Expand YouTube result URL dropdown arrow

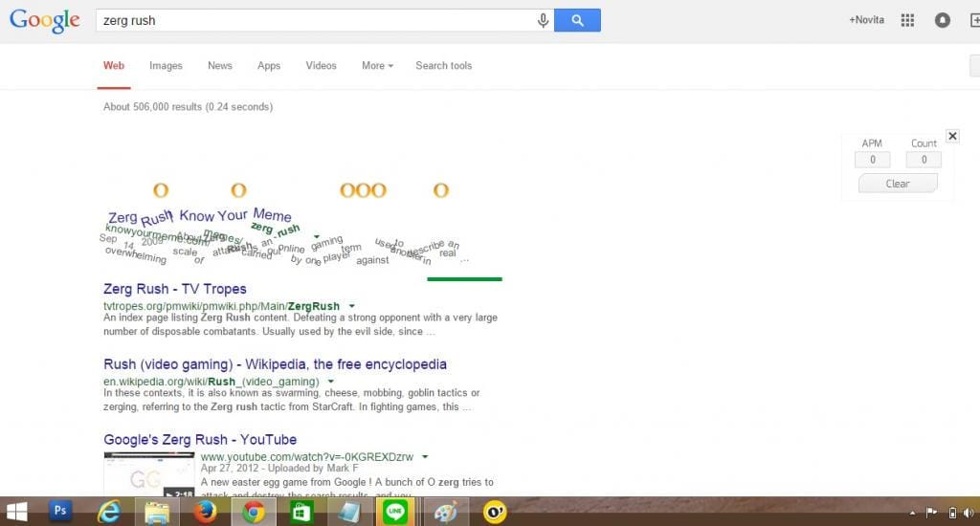pyautogui.click(x=425, y=457)
